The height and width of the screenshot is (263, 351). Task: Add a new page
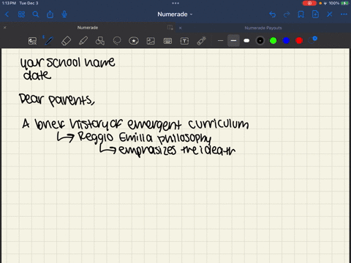coord(315,14)
